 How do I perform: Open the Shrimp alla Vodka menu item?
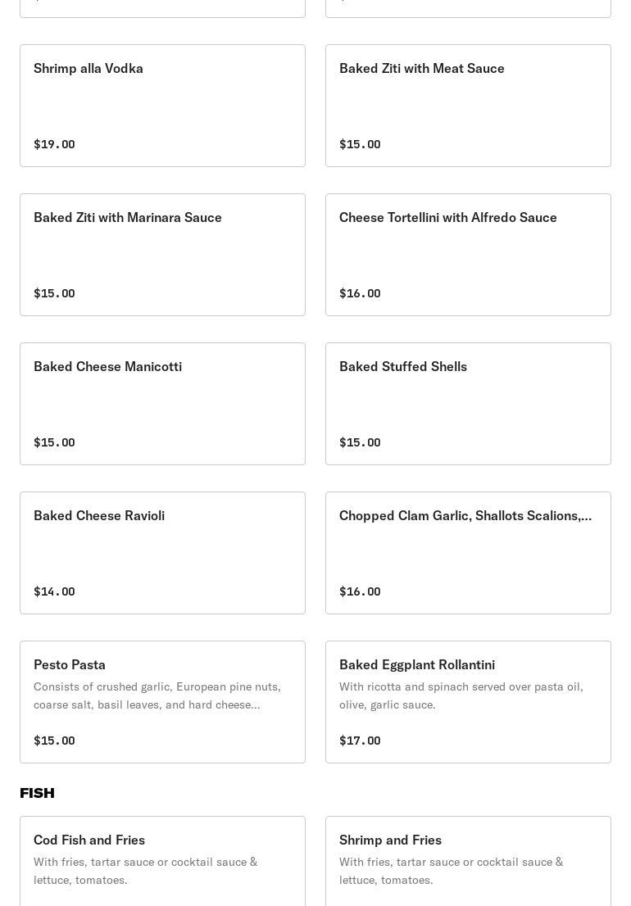coord(162,106)
